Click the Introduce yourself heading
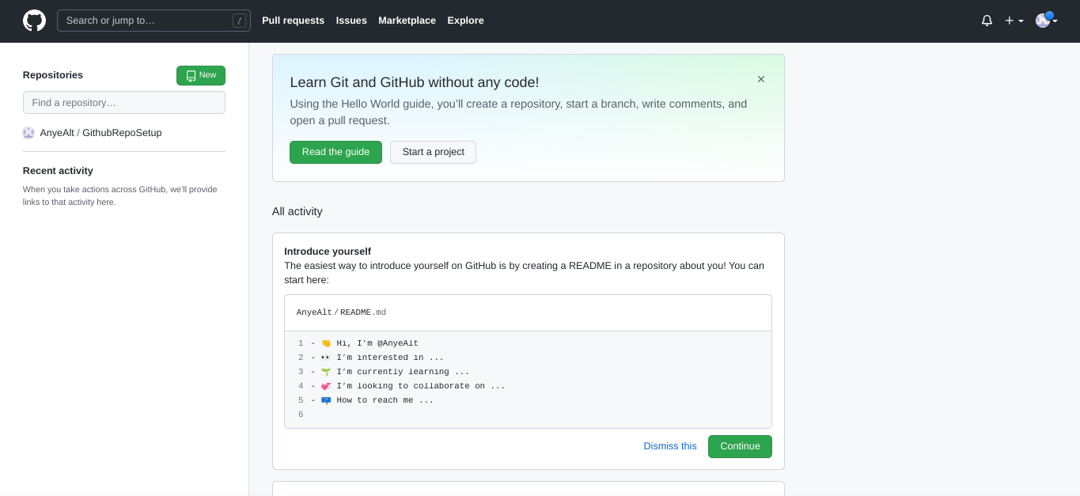 [328, 252]
